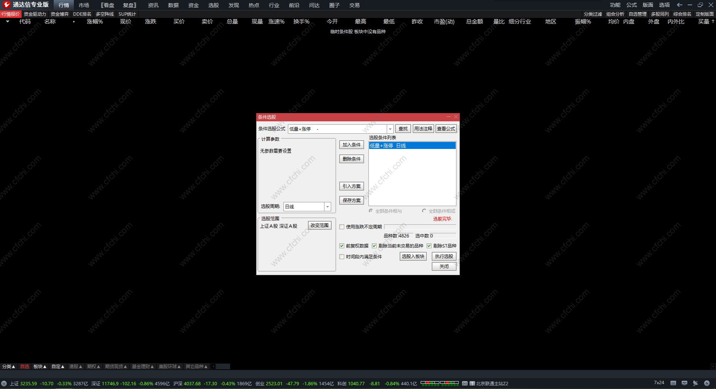Click the horizontal scrollbar beside bottom tabs

tap(223, 367)
